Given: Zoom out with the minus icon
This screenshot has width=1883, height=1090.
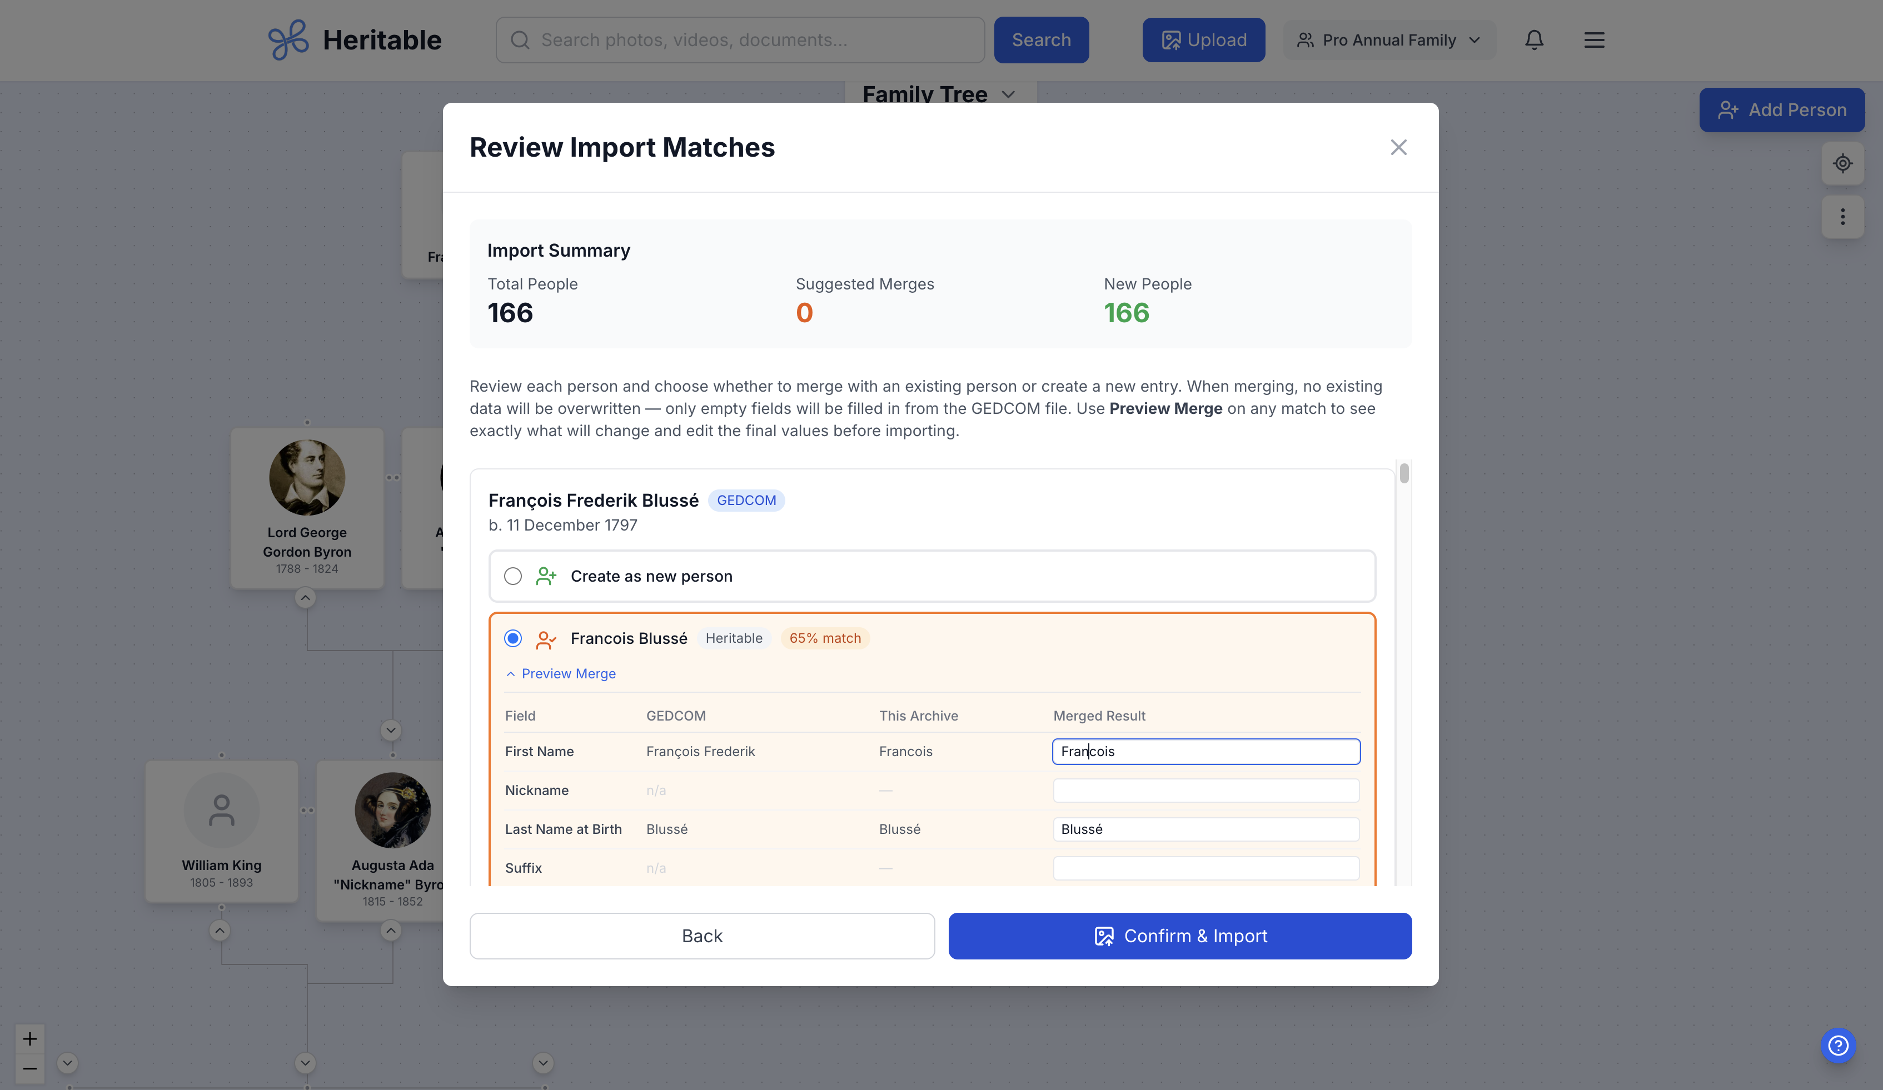Looking at the screenshot, I should coord(30,1068).
